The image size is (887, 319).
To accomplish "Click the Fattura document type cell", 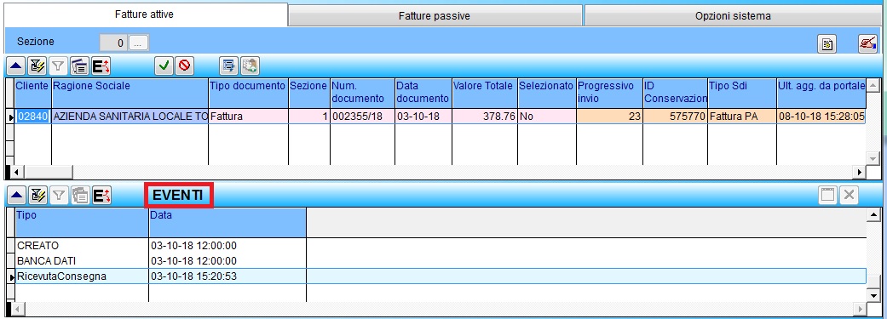I will 248,117.
